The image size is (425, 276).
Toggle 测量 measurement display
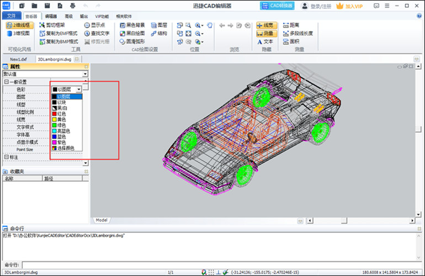[267, 34]
